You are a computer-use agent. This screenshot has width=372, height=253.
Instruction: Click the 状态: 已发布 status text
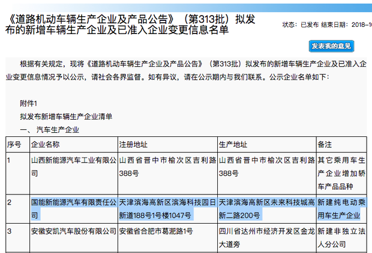pos(297,25)
